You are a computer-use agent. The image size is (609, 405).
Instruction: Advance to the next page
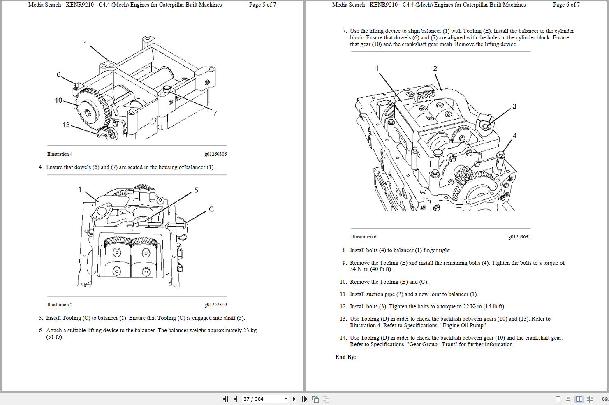[x=294, y=399]
